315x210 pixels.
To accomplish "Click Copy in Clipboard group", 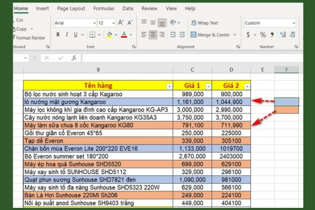I will pyautogui.click(x=20, y=29).
